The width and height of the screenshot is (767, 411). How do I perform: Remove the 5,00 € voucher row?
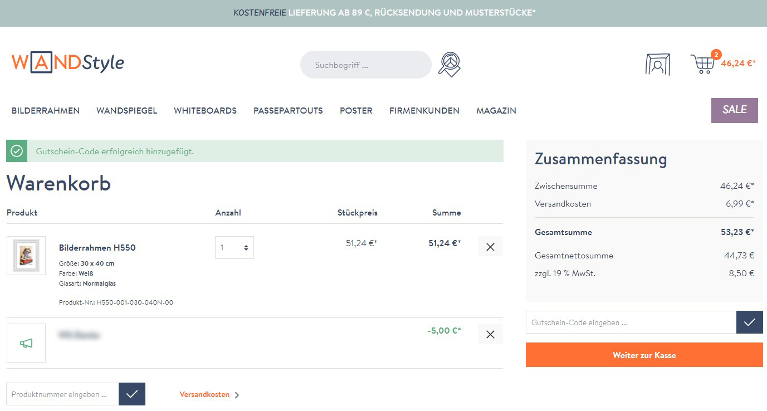pyautogui.click(x=490, y=334)
